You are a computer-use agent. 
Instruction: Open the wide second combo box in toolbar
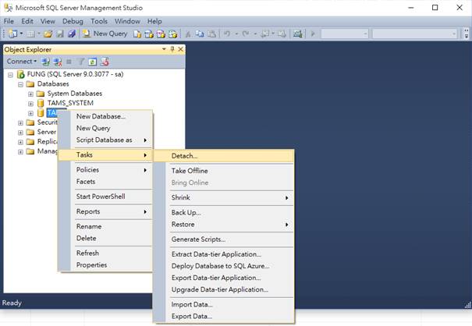coord(415,34)
